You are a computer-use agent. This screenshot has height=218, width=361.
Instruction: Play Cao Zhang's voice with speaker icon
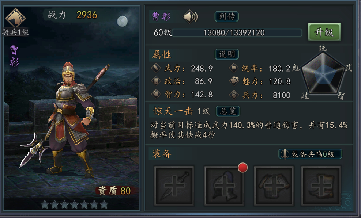[191, 16]
